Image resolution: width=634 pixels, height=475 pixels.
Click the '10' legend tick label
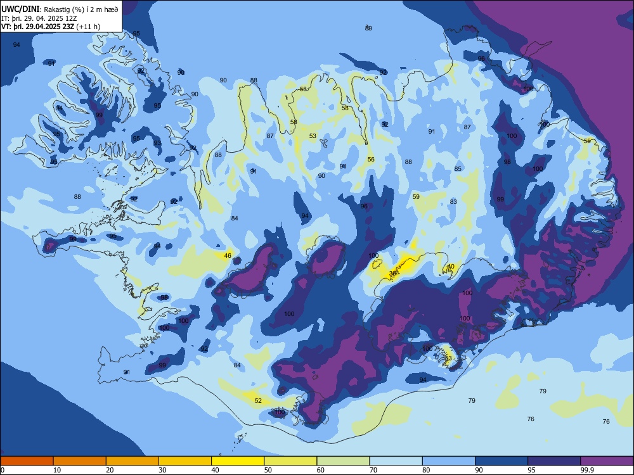(57, 470)
